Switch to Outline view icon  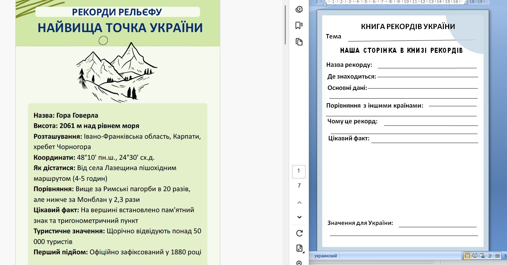point(490,256)
